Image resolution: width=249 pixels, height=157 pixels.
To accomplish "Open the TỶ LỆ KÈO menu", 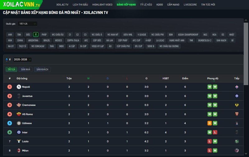I will (146, 5).
